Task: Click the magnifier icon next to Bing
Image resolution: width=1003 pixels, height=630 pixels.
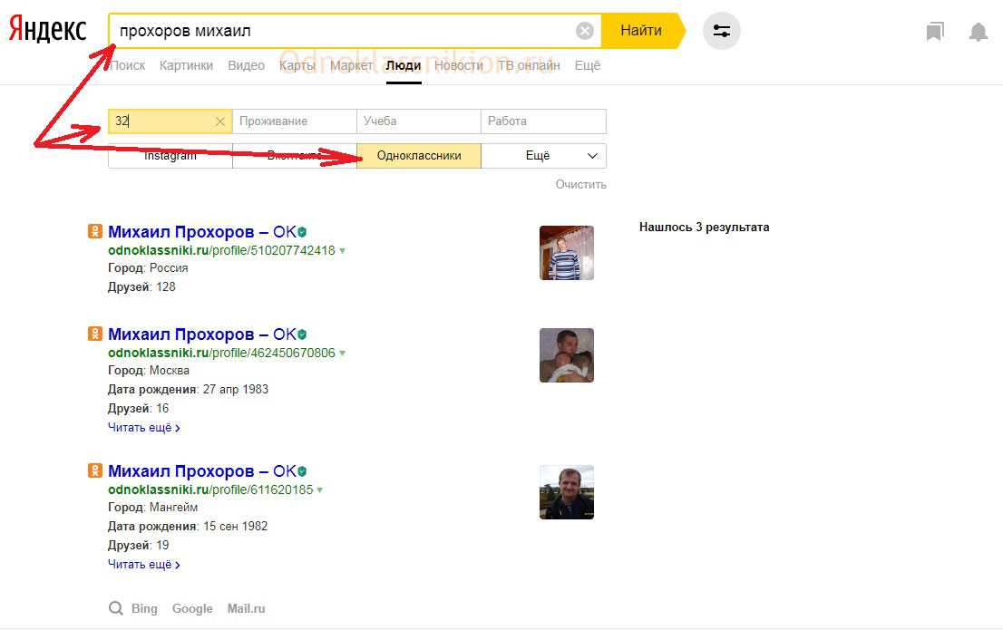Action: 116,608
